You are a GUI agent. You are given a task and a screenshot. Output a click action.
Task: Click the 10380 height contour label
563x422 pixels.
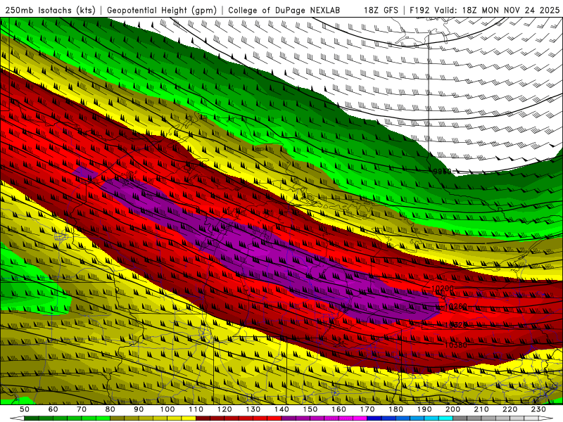point(456,345)
